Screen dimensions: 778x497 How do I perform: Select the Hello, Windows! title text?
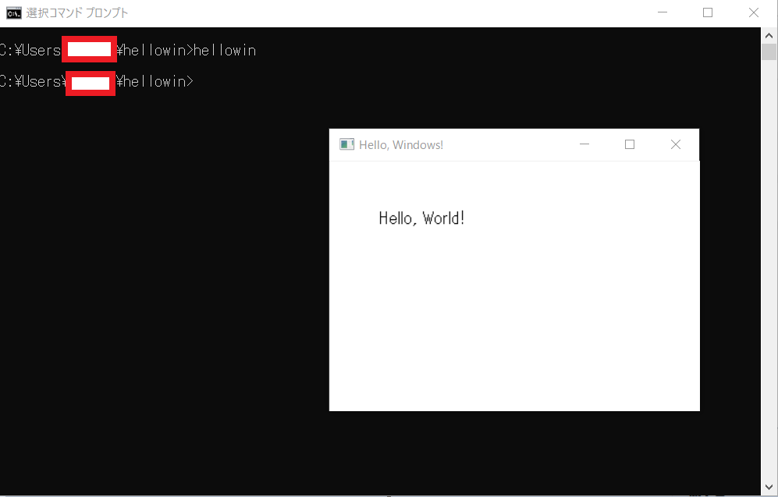[x=400, y=144]
